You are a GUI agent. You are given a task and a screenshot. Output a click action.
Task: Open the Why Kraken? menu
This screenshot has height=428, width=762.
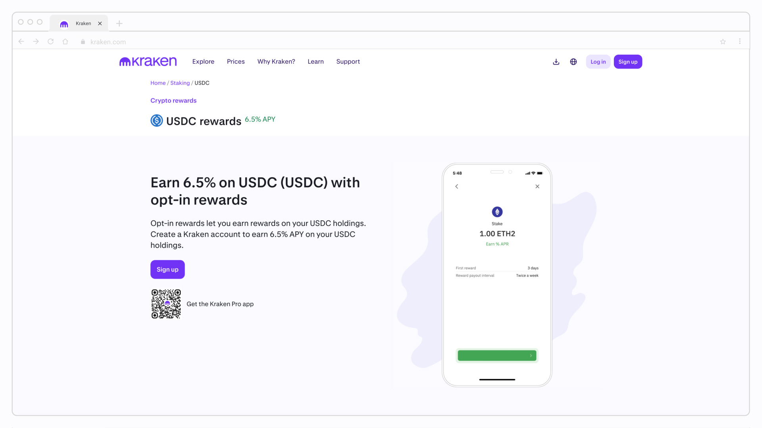276,61
